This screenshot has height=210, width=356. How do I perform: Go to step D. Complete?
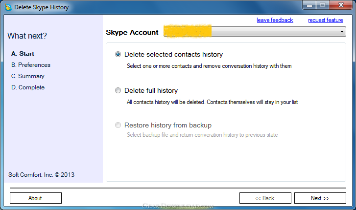click(x=28, y=87)
